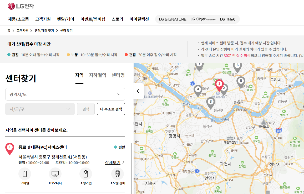
Task: Select gray map marker number 5
Action: point(241,82)
